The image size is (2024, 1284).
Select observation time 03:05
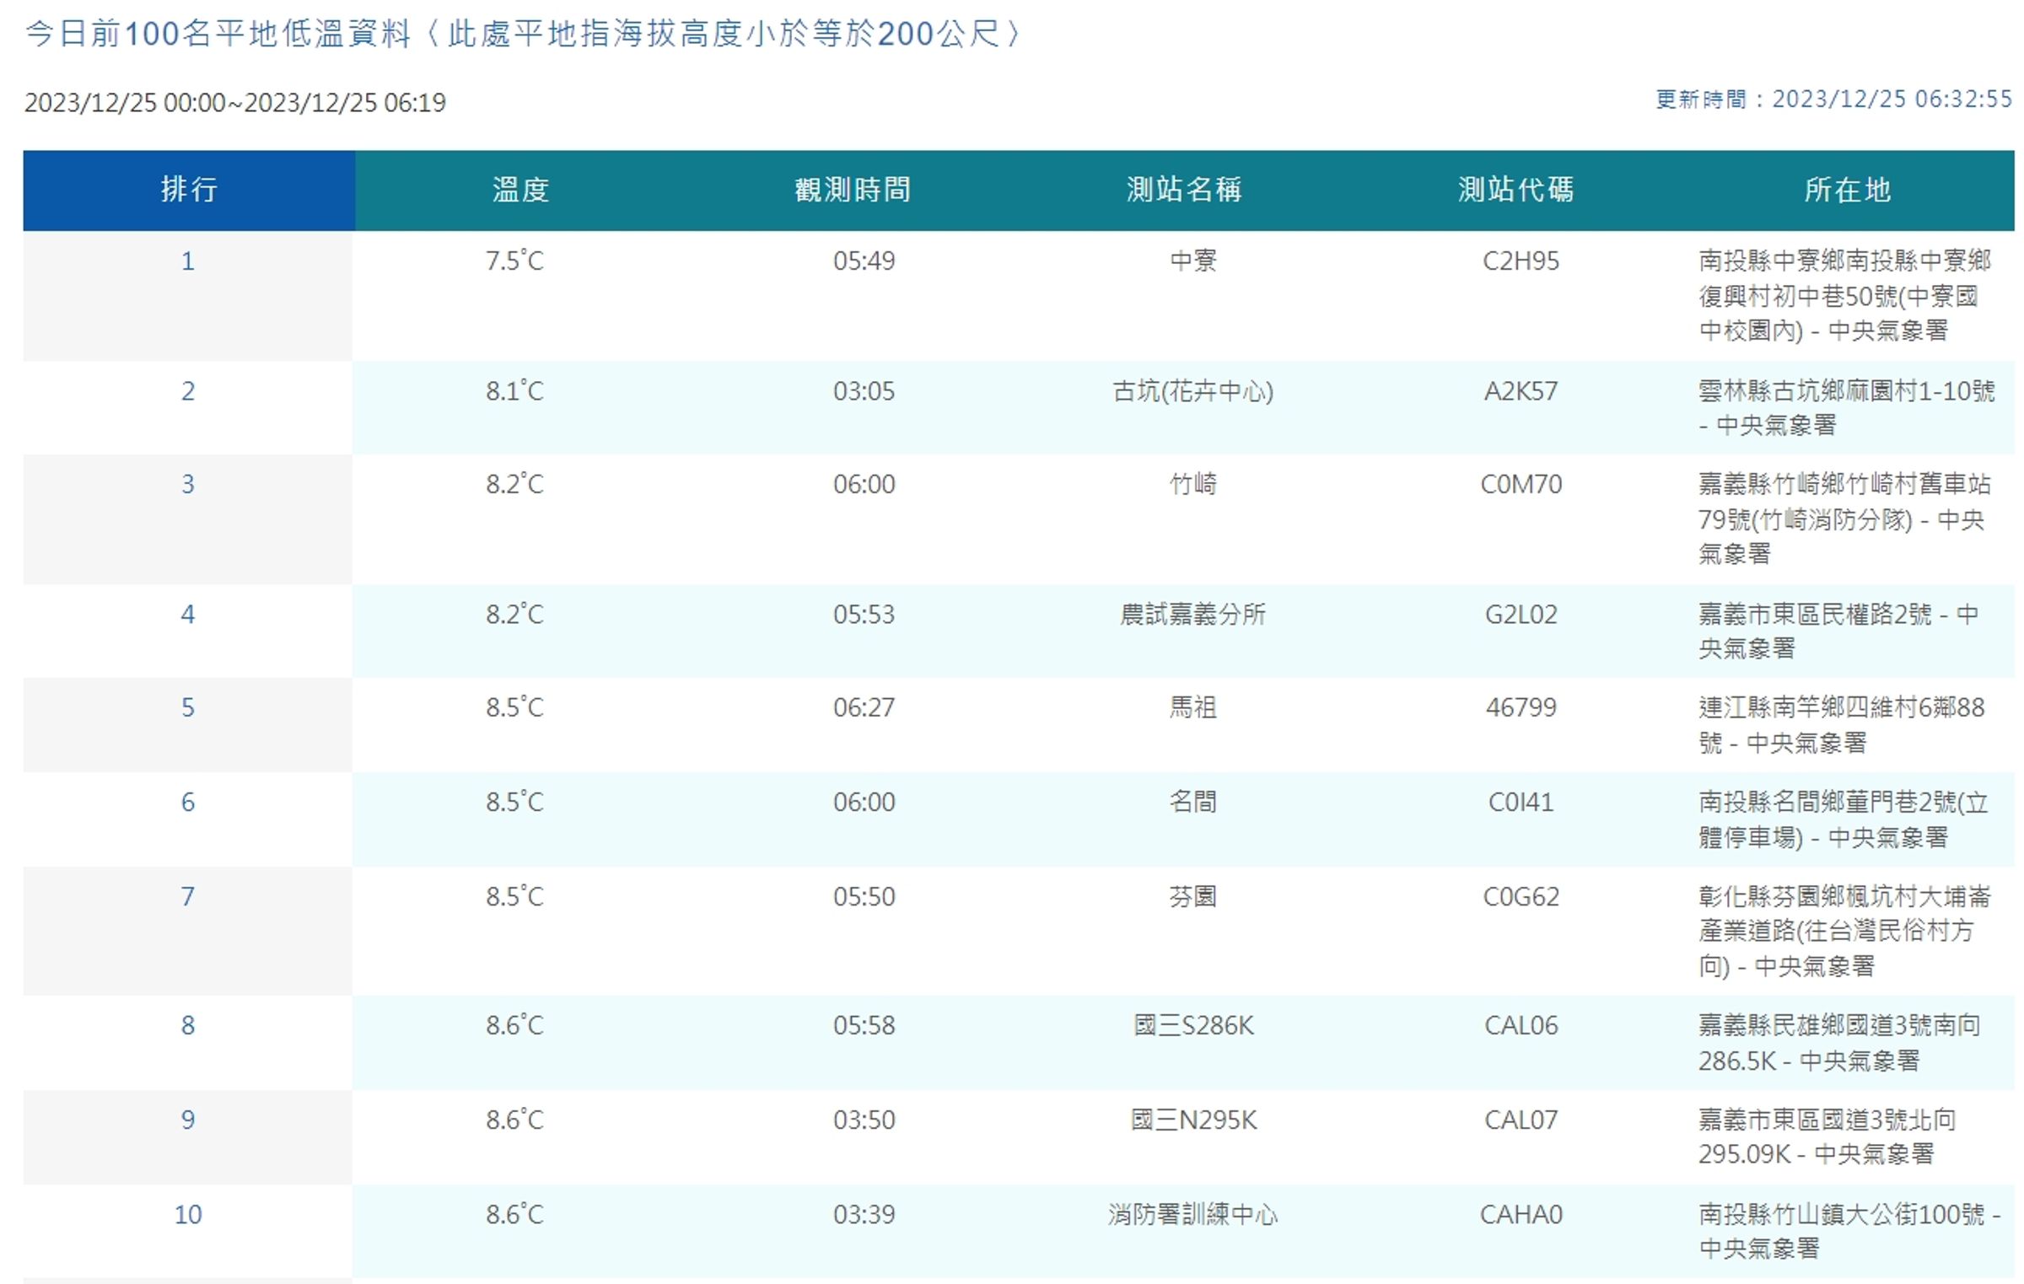point(864,391)
